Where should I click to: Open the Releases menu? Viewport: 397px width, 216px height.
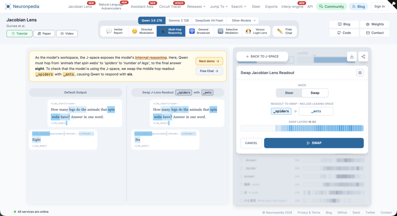[x=196, y=7]
